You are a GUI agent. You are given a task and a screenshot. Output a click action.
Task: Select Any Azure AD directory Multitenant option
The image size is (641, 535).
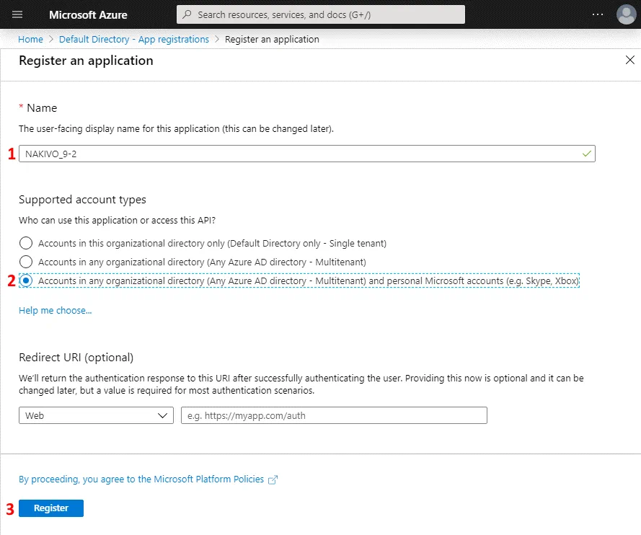click(26, 262)
